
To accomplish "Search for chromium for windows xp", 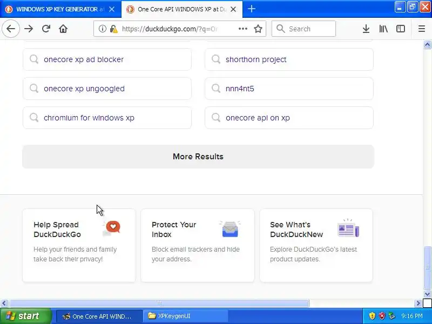I will 107,118.
